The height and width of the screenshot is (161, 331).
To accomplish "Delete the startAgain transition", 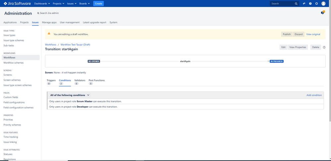I will pos(315,47).
